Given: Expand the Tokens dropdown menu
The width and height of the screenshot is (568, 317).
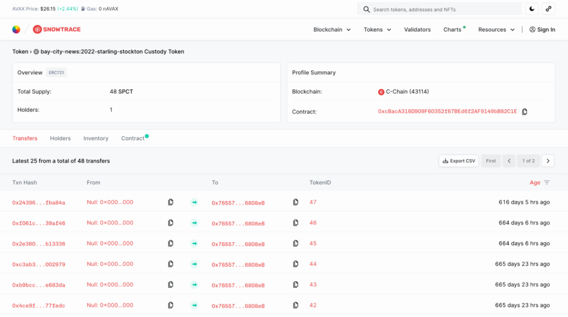Looking at the screenshot, I should pyautogui.click(x=377, y=30).
